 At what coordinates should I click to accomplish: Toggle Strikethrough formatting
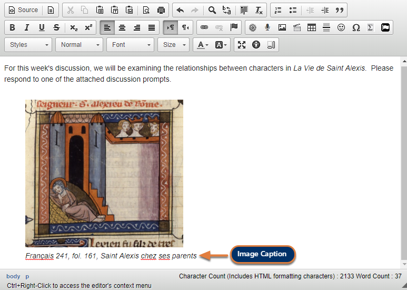56,27
